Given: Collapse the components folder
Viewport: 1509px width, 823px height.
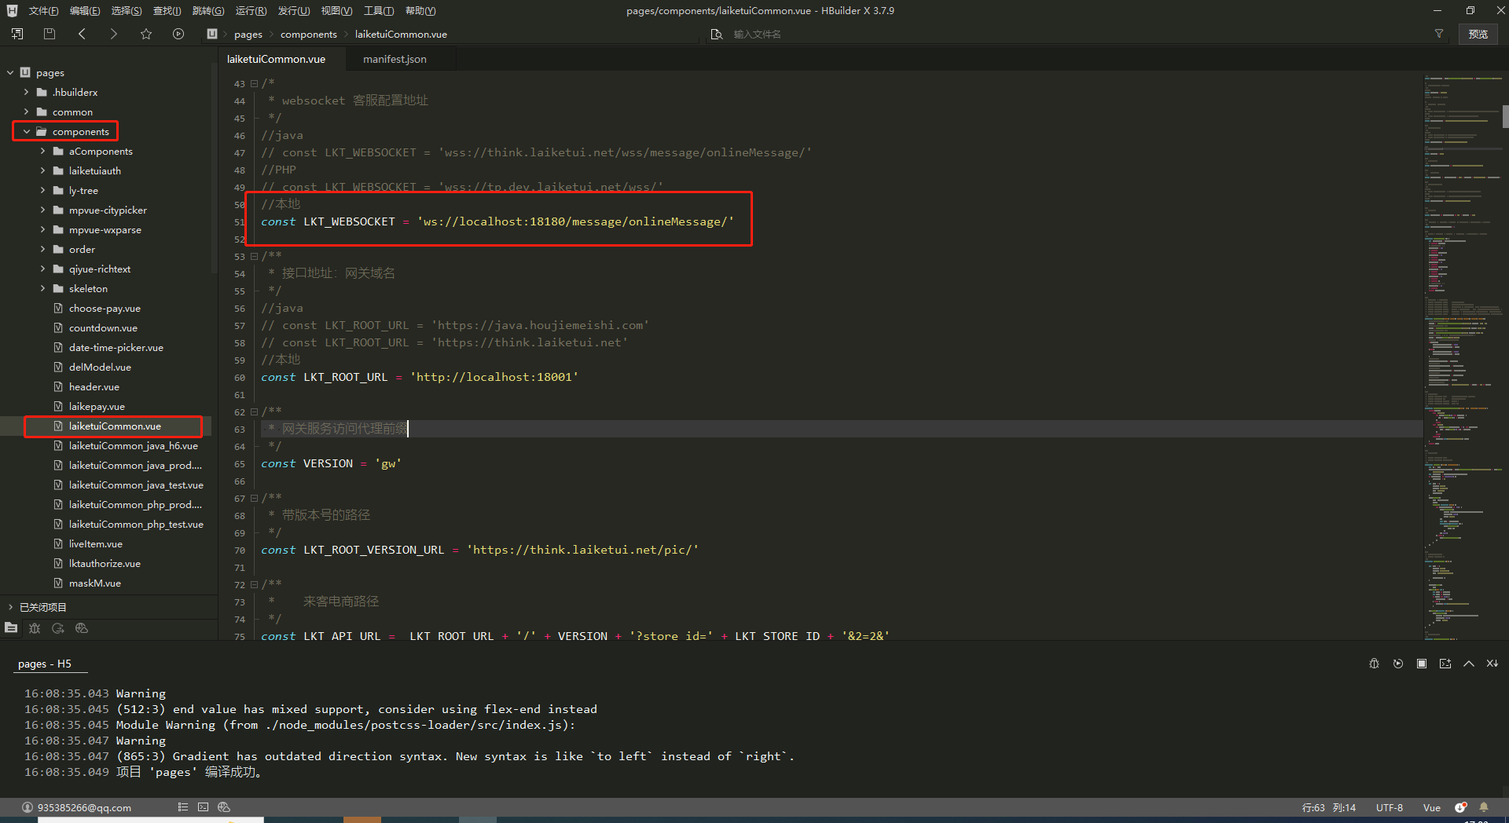Looking at the screenshot, I should point(27,132).
